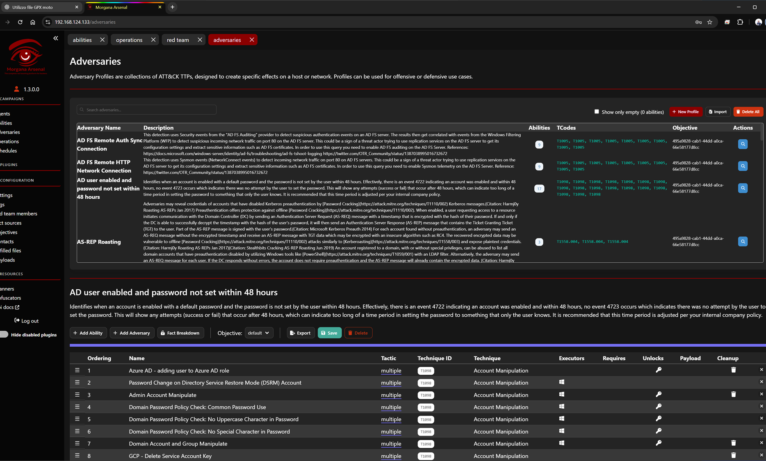Bookmark this page with star icon
The height and width of the screenshot is (461, 766).
click(710, 22)
